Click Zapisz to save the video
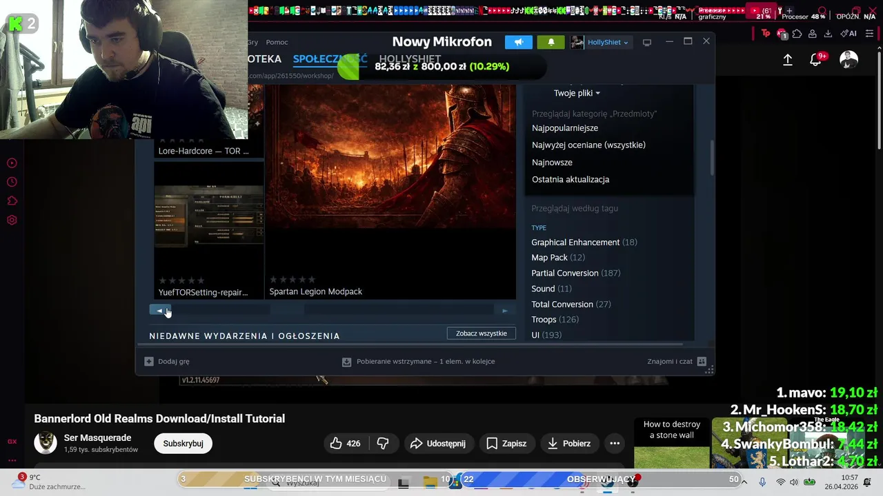This screenshot has height=496, width=883. pos(506,444)
